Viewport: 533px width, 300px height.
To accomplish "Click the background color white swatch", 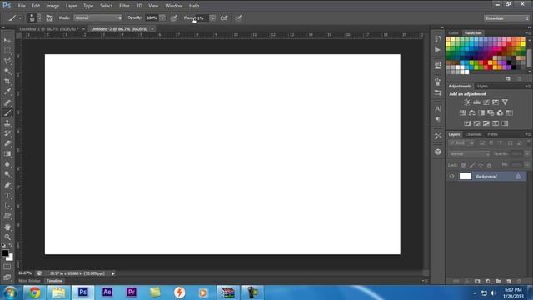I will click(x=11, y=258).
